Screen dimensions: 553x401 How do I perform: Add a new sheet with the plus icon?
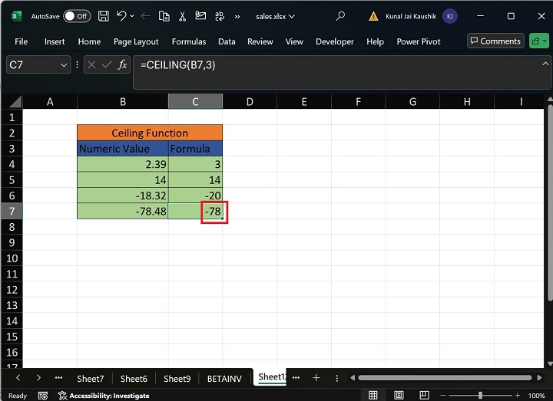click(x=316, y=378)
